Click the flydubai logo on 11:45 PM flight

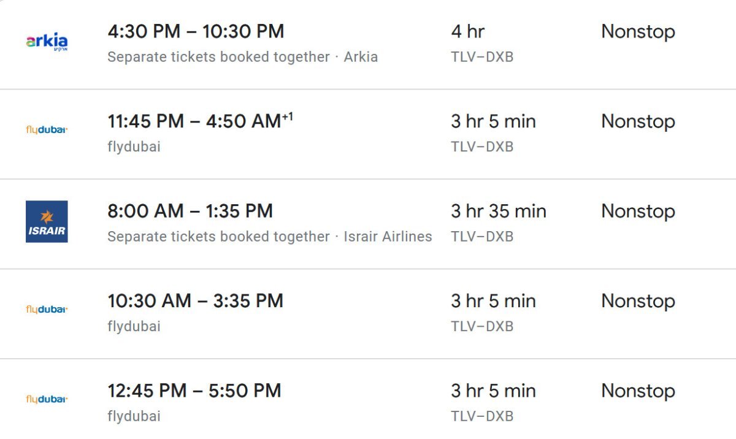(x=47, y=130)
